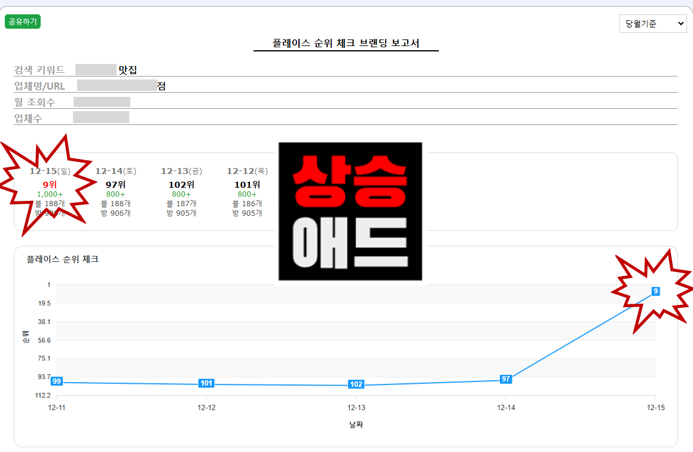Click the 블 186개 count
Viewport: 693px width, 452px height.
click(x=248, y=204)
